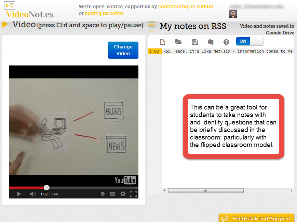Follow the contributing on Github link
Viewport: 297px width, 222px height.
click(186, 6)
